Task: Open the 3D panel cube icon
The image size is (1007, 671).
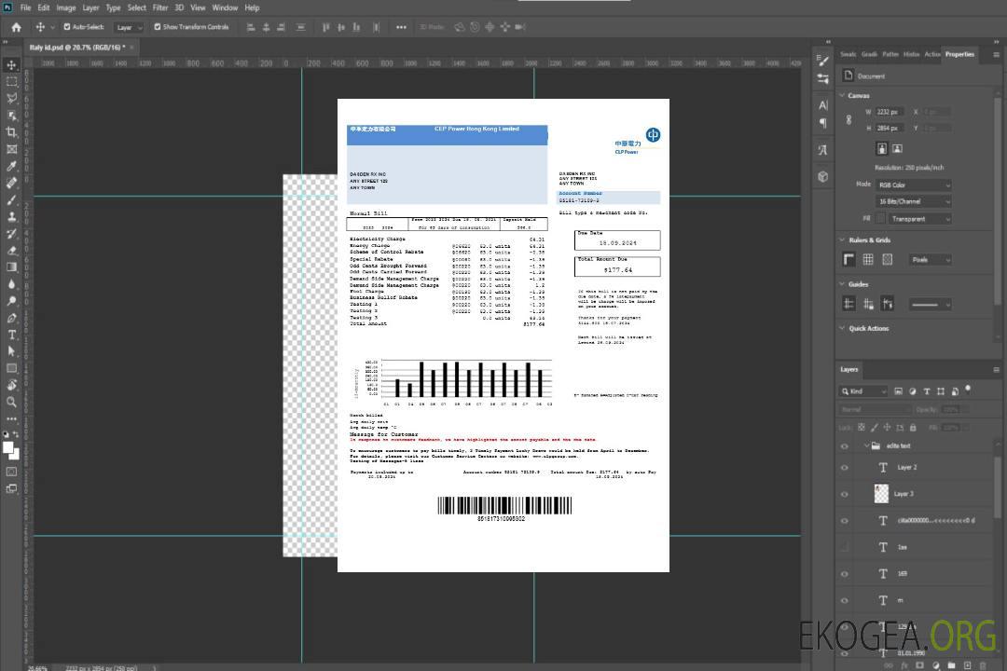Action: (x=822, y=176)
